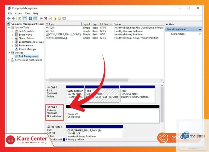Screen dimensions: 209x152
Task: Open the blue Help question mark icon
Action: pos(30,18)
